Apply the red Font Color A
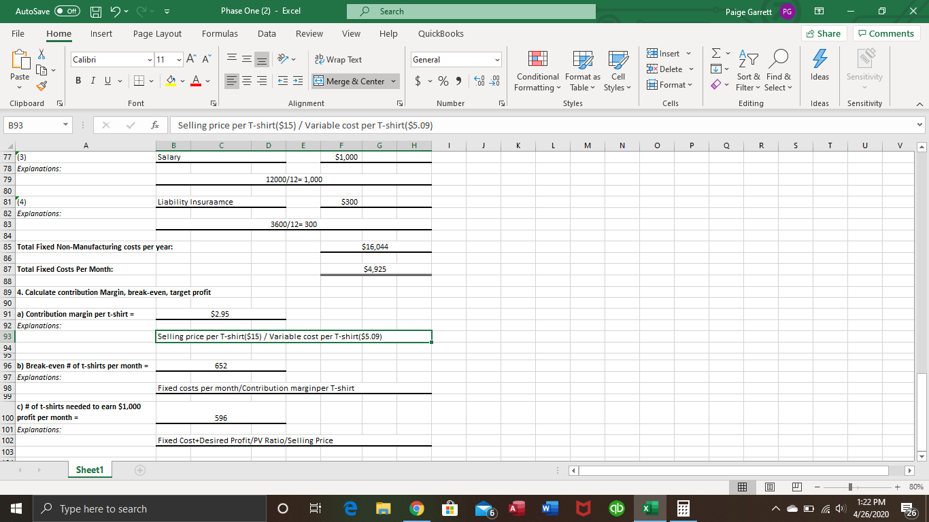The height and width of the screenshot is (522, 929). pos(195,82)
